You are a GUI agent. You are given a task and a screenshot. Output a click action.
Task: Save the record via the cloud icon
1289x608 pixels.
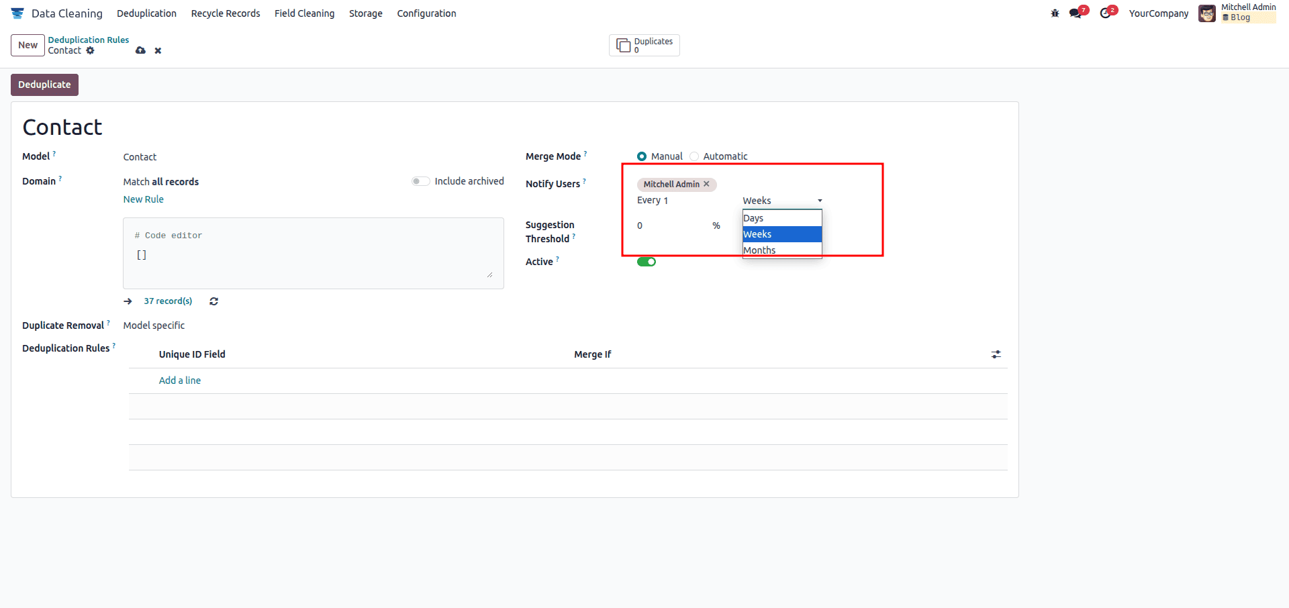click(140, 50)
